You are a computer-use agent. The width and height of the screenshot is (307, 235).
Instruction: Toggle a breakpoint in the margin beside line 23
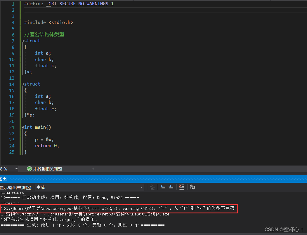pos(4,139)
